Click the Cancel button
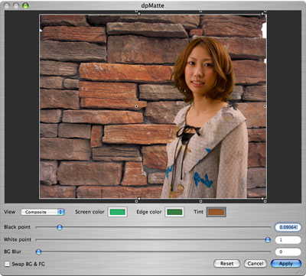This screenshot has height=276, width=306. pos(256,264)
